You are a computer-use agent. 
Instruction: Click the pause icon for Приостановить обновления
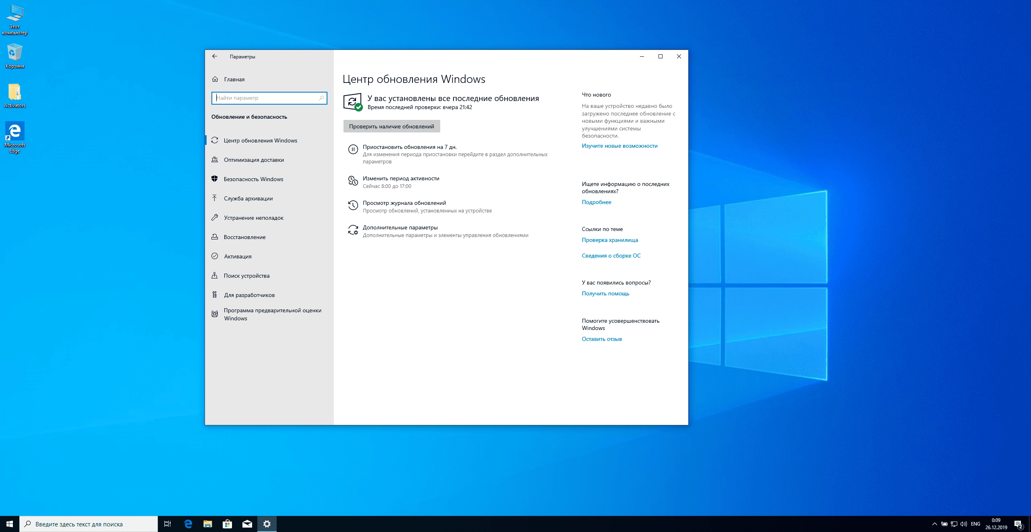(x=353, y=149)
